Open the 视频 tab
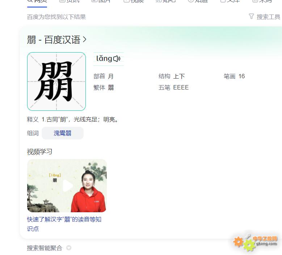 [x=134, y=1]
